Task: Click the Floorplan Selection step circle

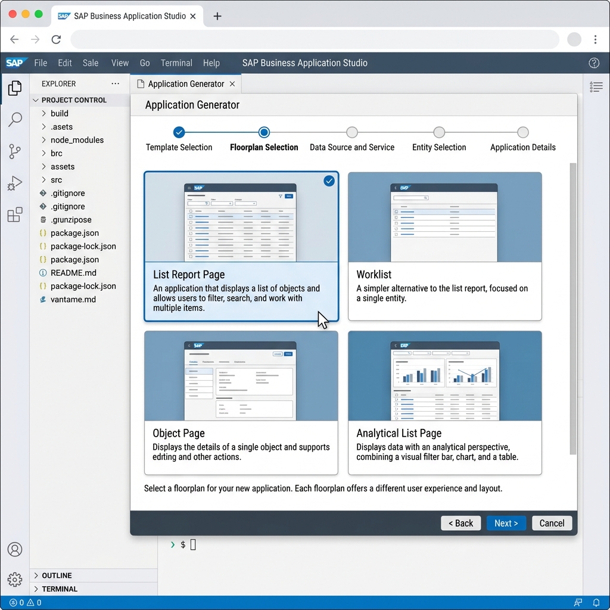Action: click(x=264, y=132)
